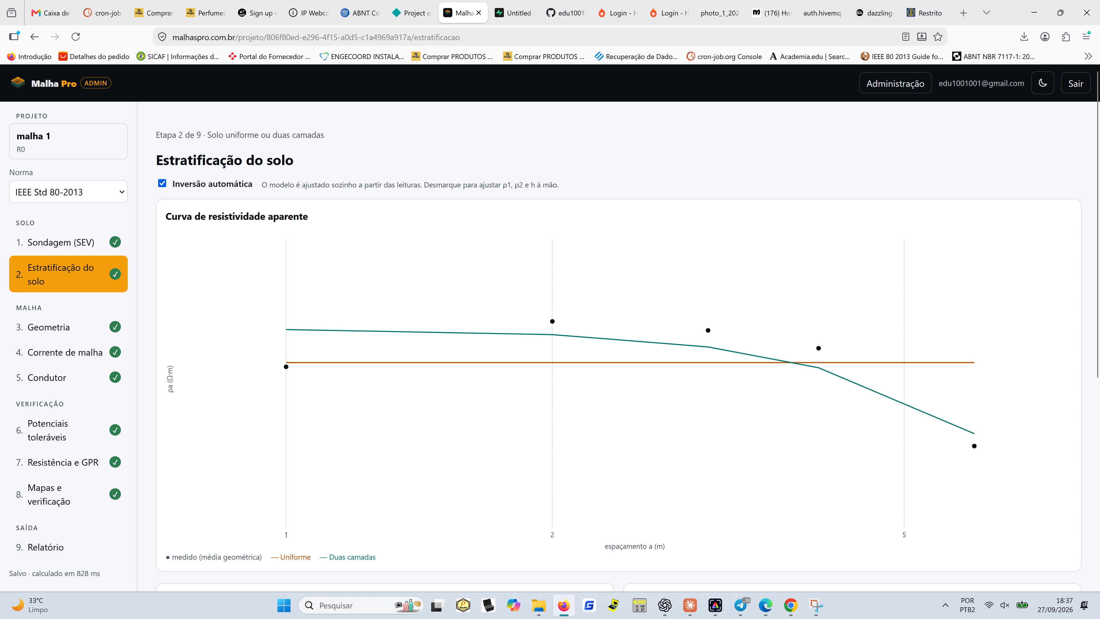Reload the page with refresh icon

point(76,37)
